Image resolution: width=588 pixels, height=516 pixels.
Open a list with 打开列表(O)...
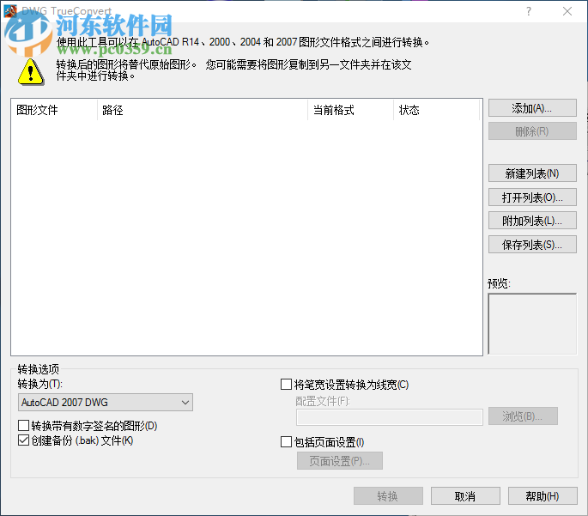click(x=532, y=197)
